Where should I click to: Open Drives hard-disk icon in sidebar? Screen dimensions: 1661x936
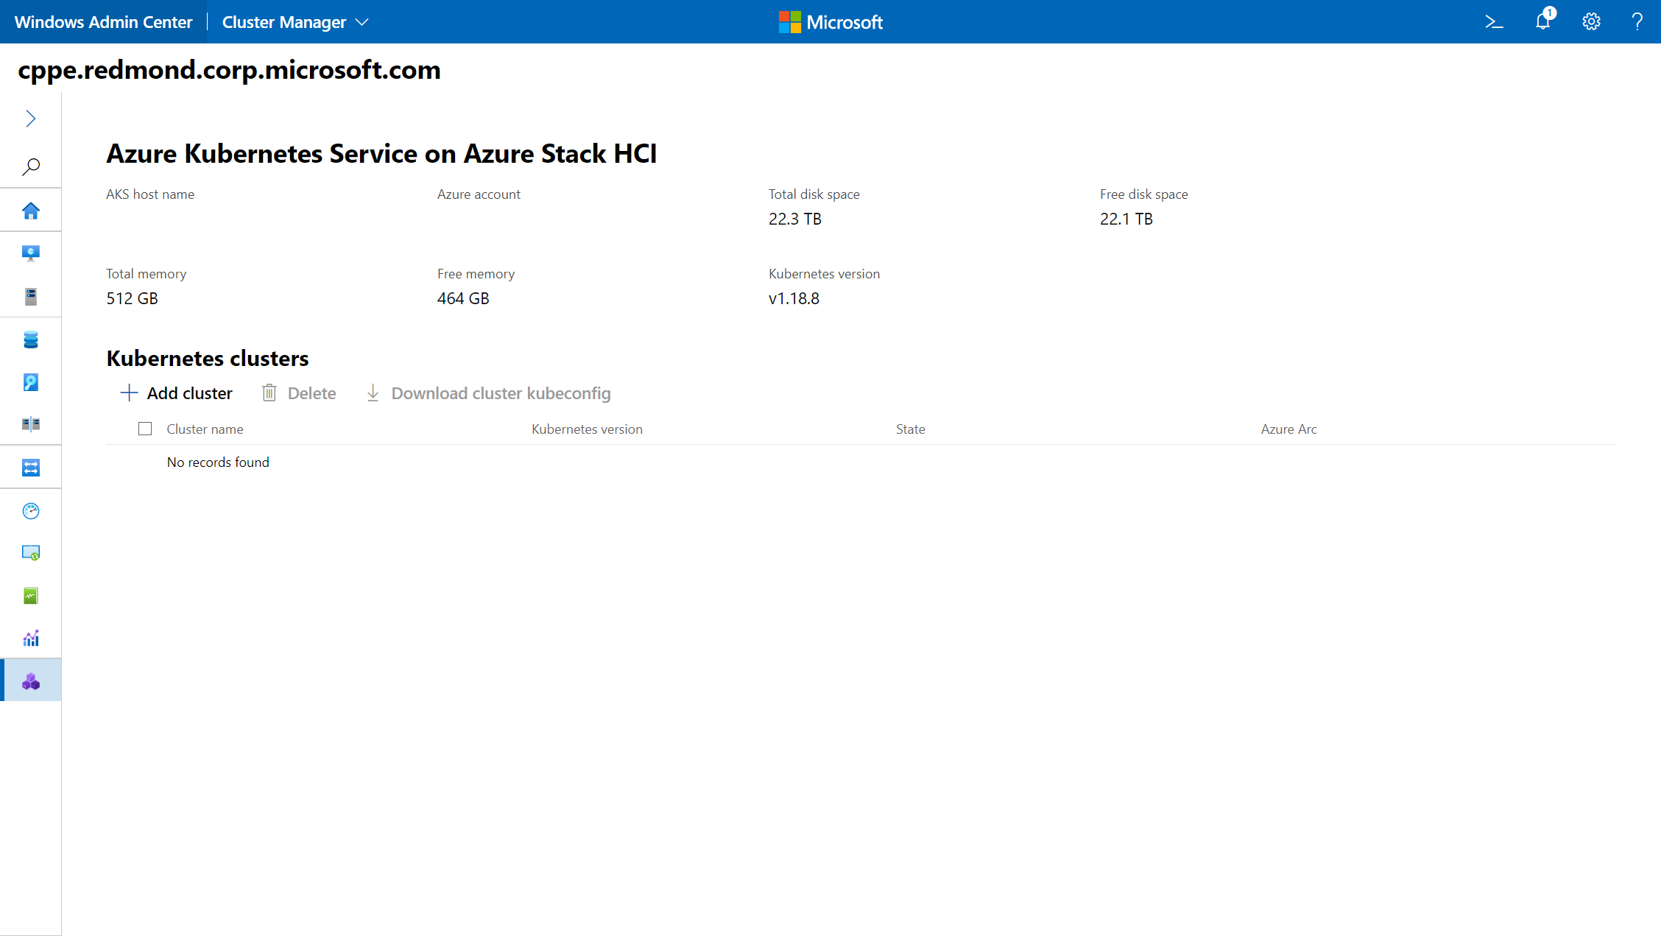tap(31, 382)
